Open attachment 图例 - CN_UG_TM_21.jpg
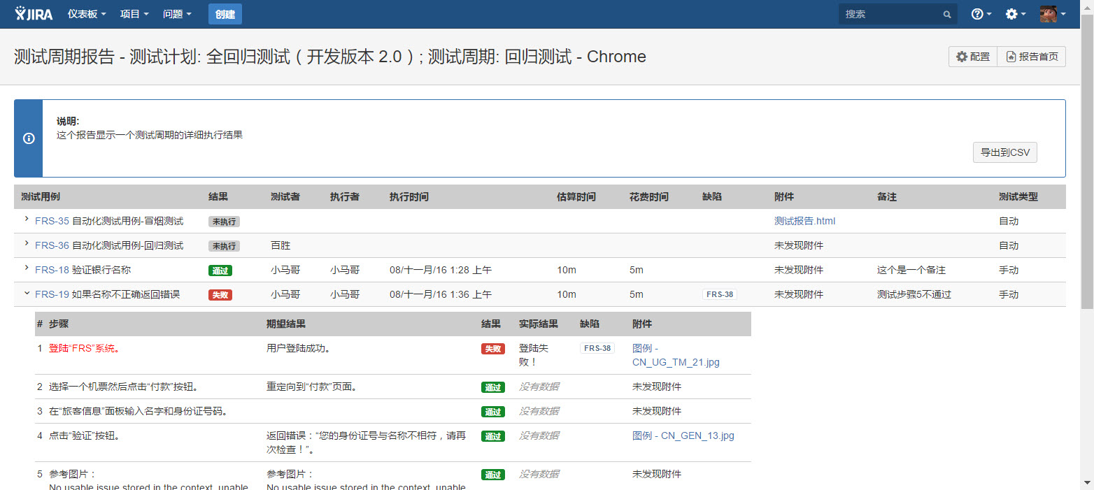This screenshot has width=1094, height=490. pyautogui.click(x=676, y=355)
